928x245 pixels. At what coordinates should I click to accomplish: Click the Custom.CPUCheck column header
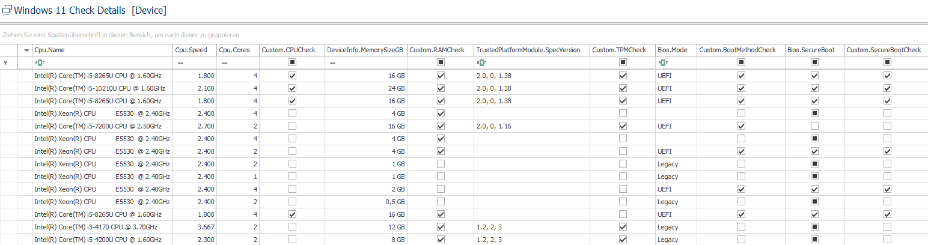click(292, 50)
